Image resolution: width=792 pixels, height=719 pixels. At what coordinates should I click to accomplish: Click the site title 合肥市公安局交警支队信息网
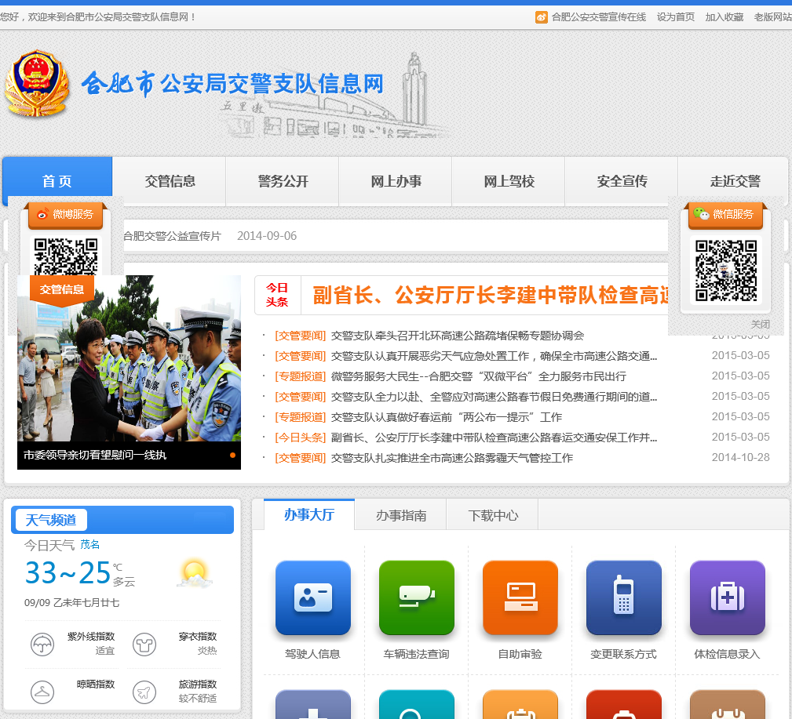[232, 83]
